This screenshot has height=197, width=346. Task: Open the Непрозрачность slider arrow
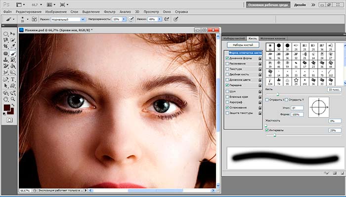(124, 19)
